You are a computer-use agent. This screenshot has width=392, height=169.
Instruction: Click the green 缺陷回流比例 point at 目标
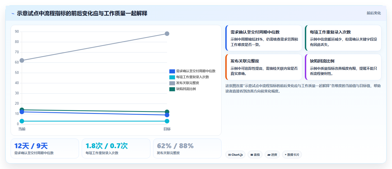click(x=167, y=112)
